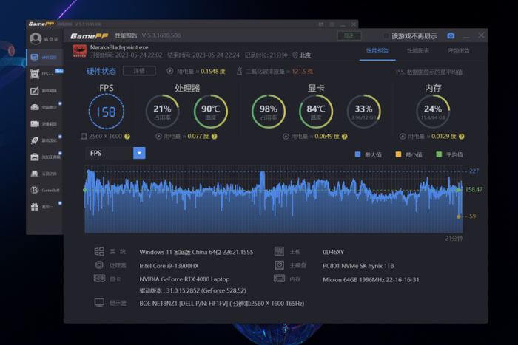Image resolution: width=518 pixels, height=345 pixels.
Task: Enable the 该游戏不再显示 checkbox
Action: click(x=386, y=35)
